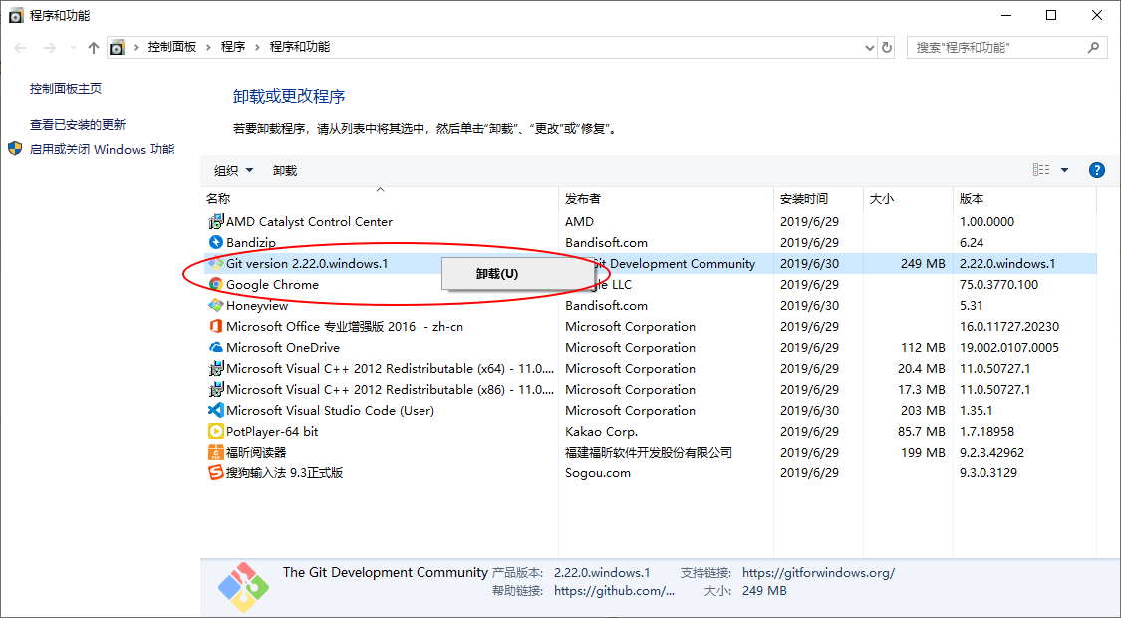
Task: Click the large Git logo in details pane
Action: (x=244, y=587)
